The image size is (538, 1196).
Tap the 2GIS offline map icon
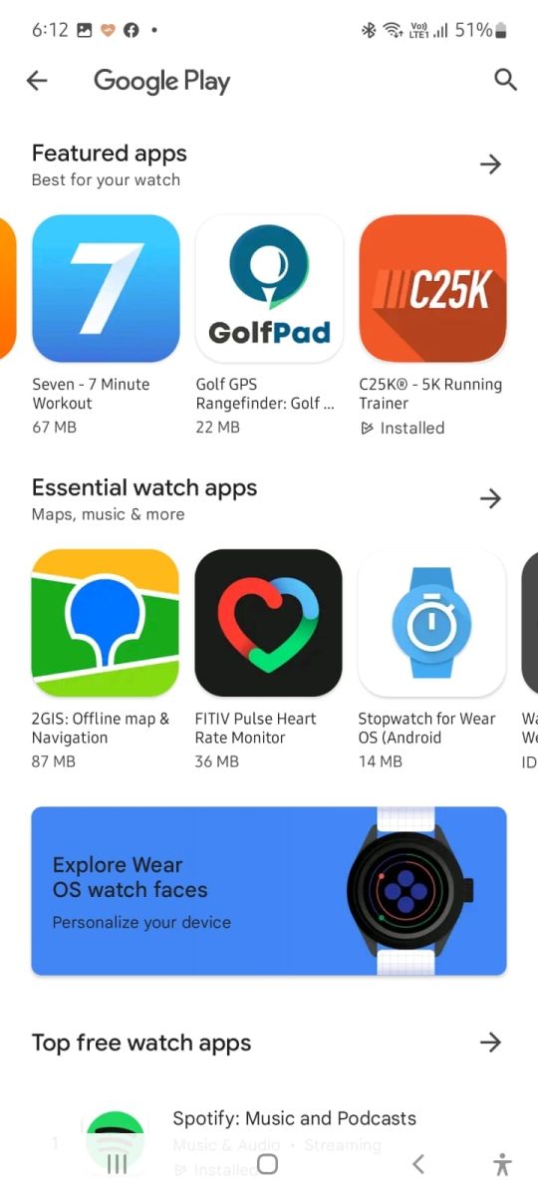pos(106,623)
